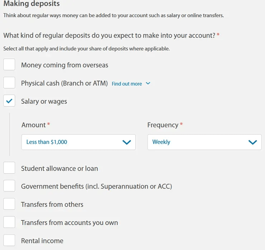The width and height of the screenshot is (265, 250).
Task: Click the Find out more link
Action: tap(127, 84)
